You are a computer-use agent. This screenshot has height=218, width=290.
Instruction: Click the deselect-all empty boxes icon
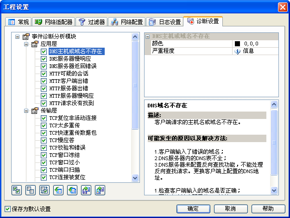coord(31,190)
